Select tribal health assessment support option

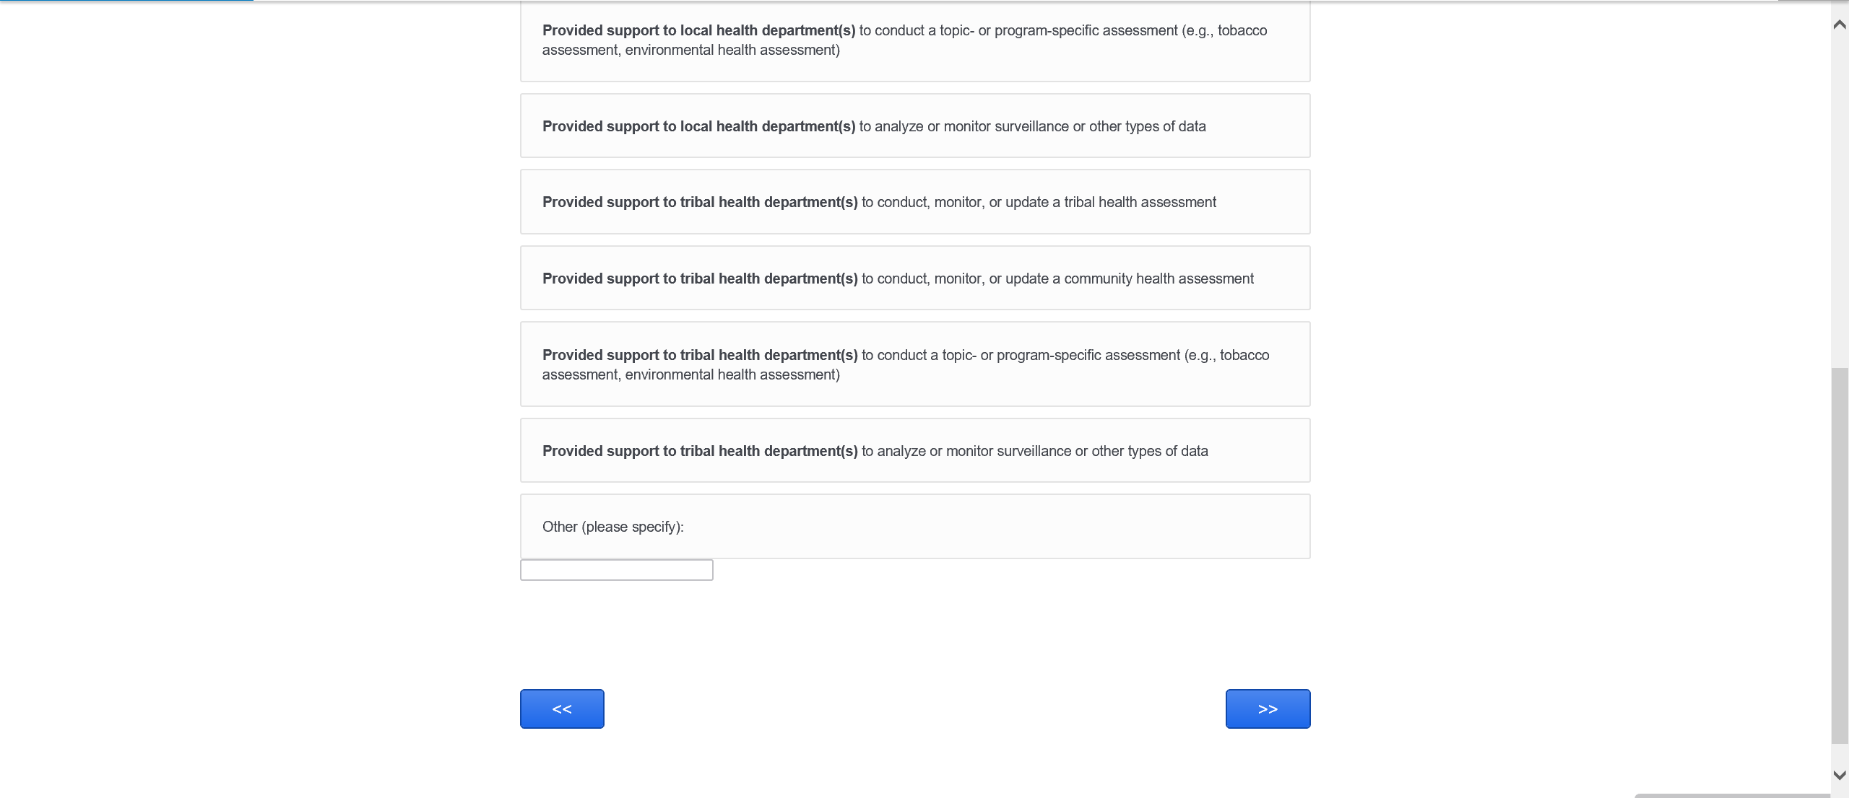[x=914, y=202]
